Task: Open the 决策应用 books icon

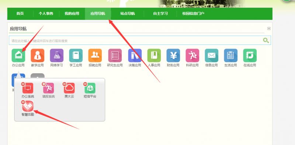Action: point(135,56)
